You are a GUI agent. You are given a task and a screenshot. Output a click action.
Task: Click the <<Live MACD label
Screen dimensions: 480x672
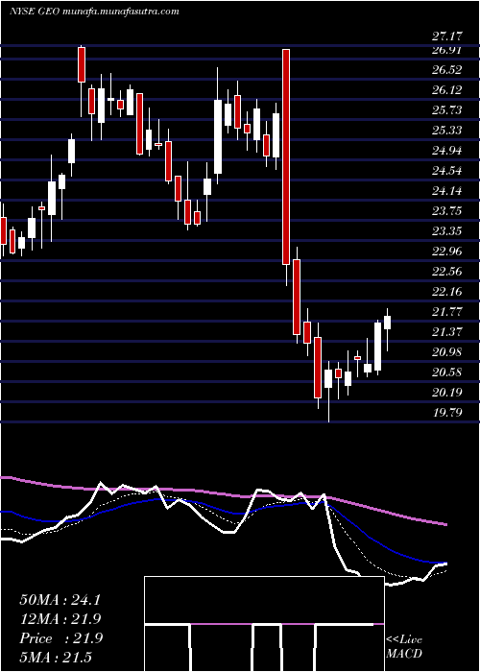pos(404,647)
